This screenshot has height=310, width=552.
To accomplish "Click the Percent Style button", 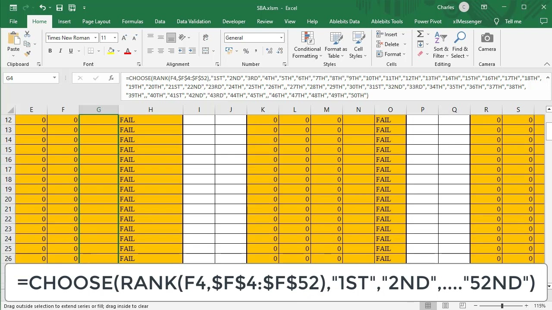I will point(246,51).
